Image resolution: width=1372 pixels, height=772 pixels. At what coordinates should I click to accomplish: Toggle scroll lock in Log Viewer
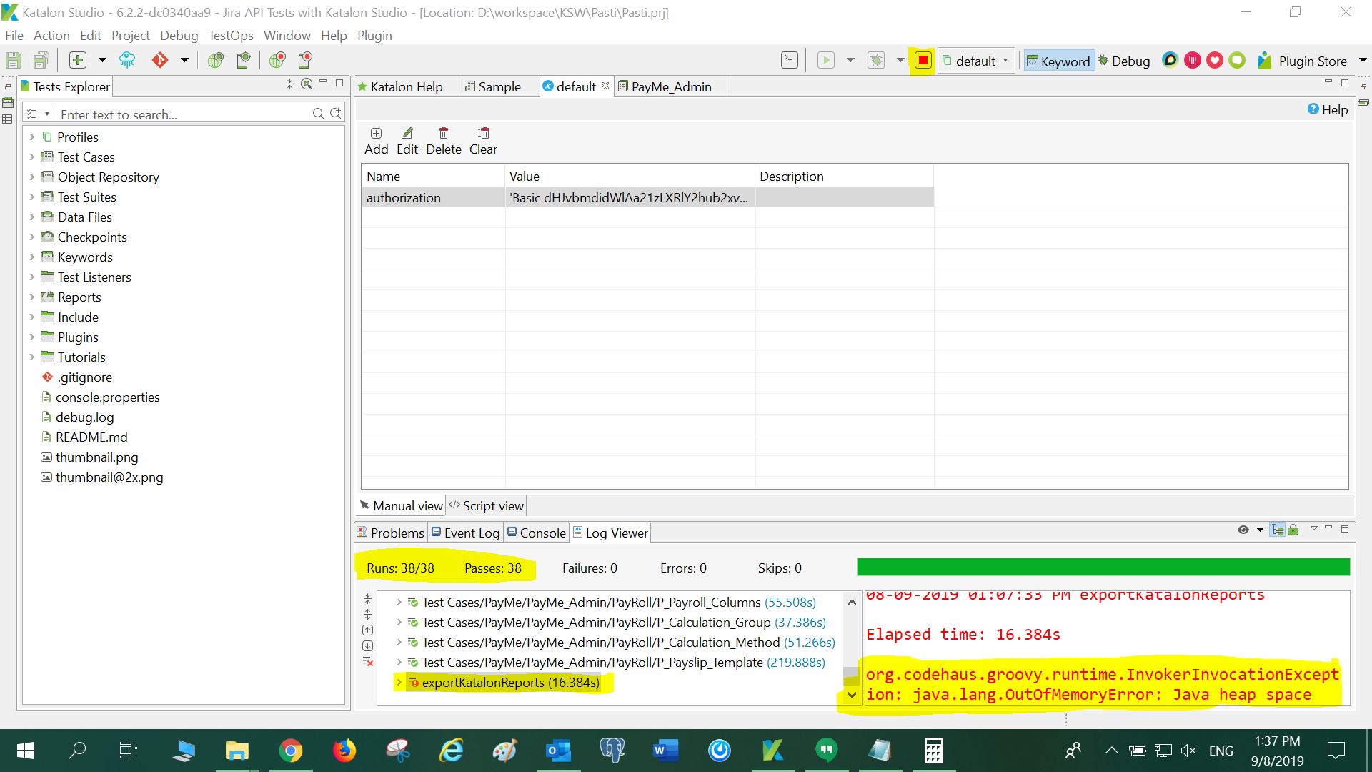pos(1293,530)
